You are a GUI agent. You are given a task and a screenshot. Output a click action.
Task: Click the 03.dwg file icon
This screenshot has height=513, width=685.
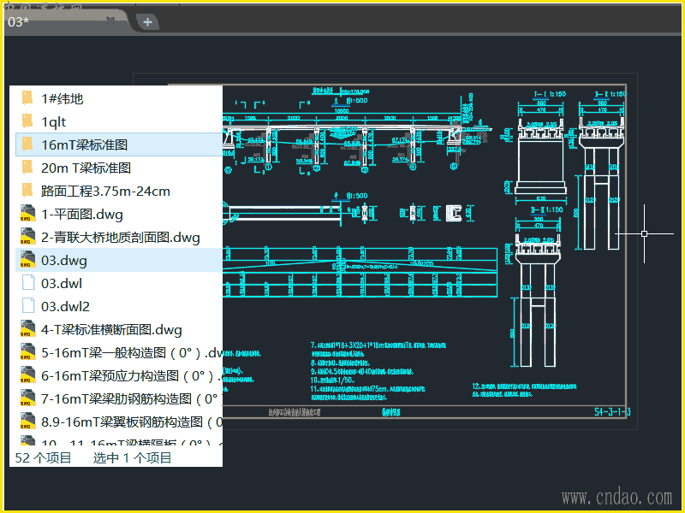click(x=27, y=260)
